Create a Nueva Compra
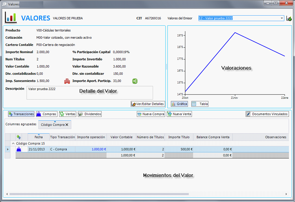 (x=151, y=114)
